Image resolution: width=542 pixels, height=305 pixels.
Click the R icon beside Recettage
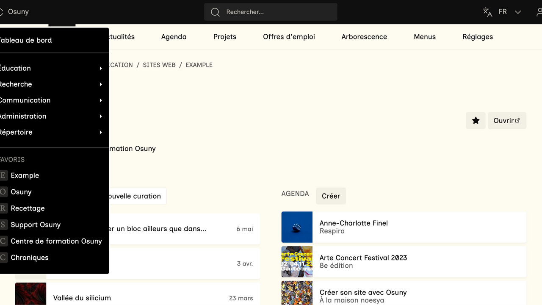[x=3, y=208]
